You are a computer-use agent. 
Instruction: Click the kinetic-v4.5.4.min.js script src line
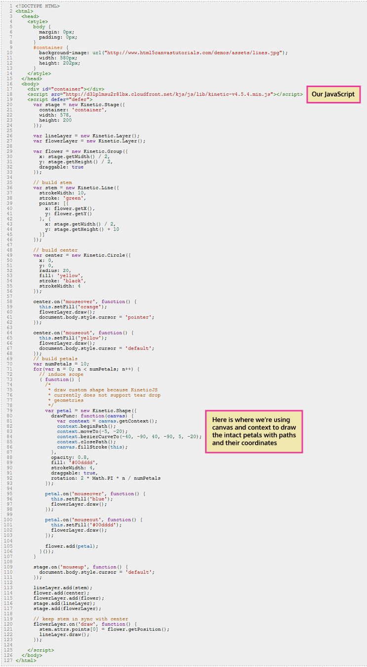165,94
